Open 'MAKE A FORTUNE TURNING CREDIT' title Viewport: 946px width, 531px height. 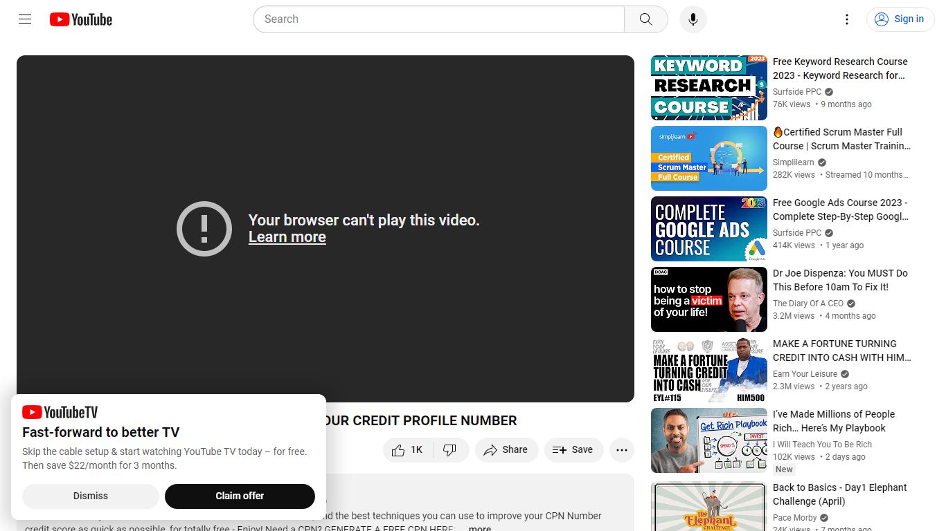(x=842, y=351)
